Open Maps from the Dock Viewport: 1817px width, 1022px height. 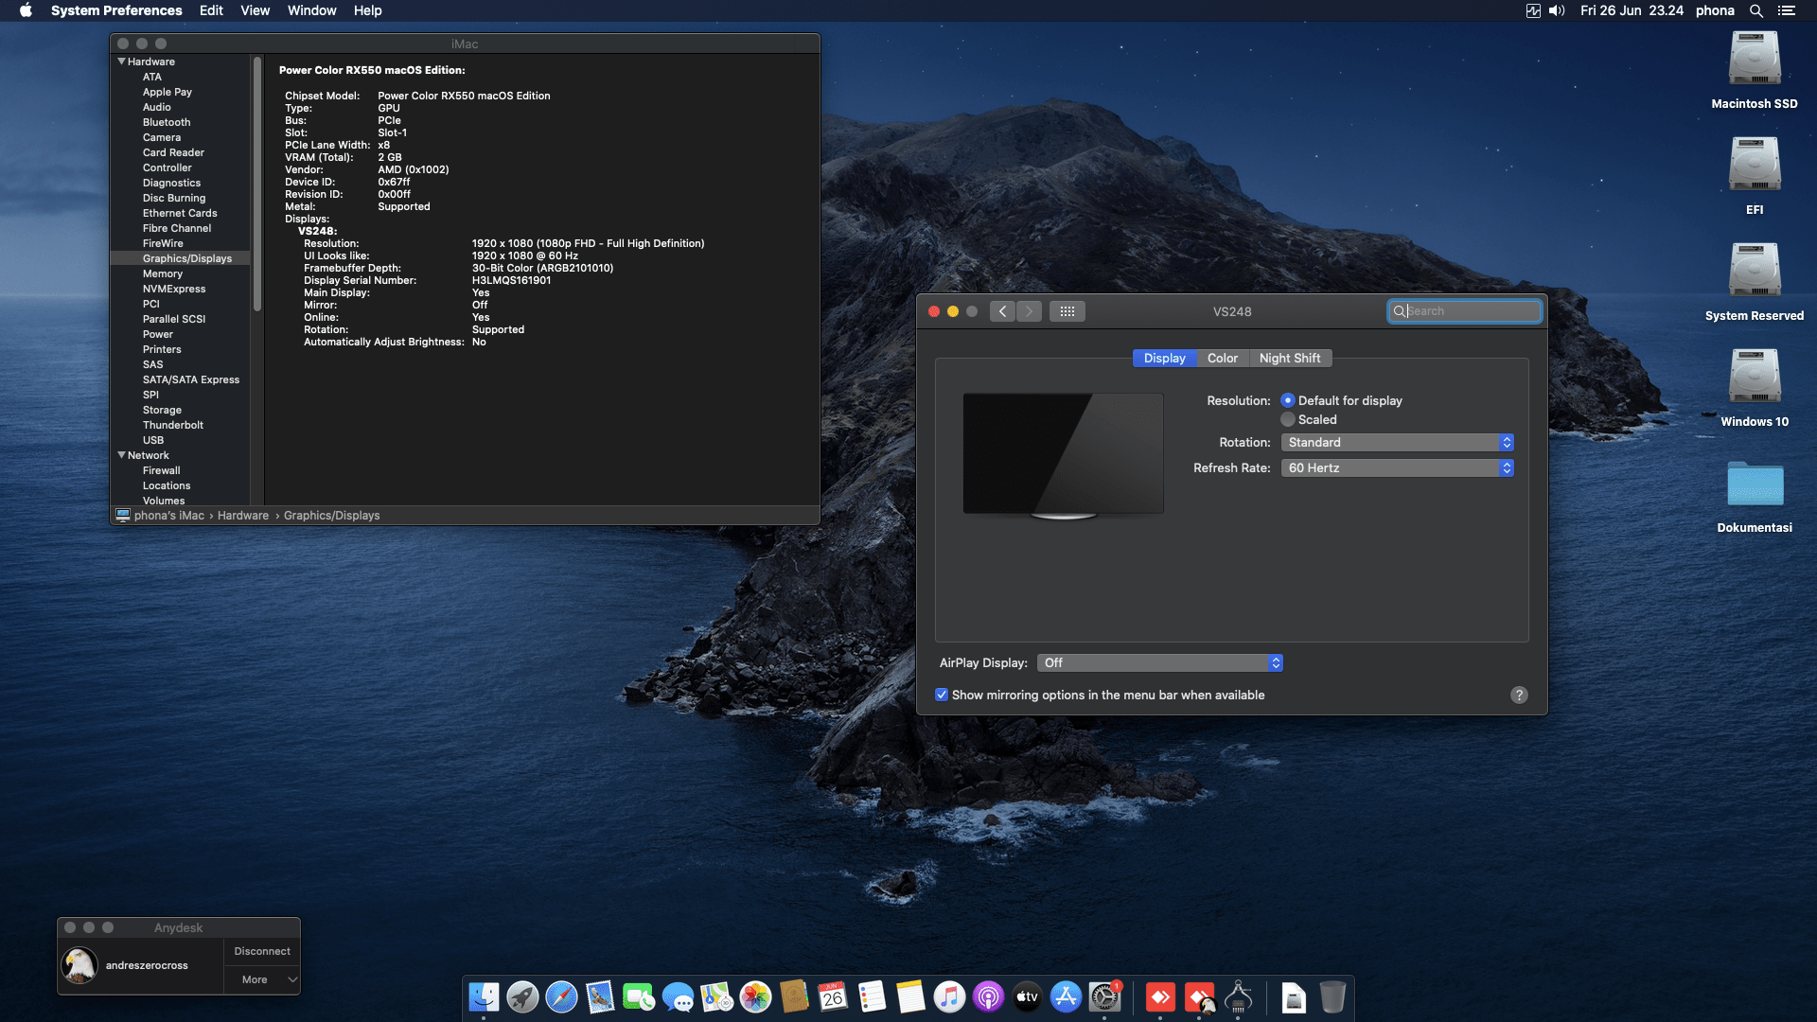(x=716, y=997)
